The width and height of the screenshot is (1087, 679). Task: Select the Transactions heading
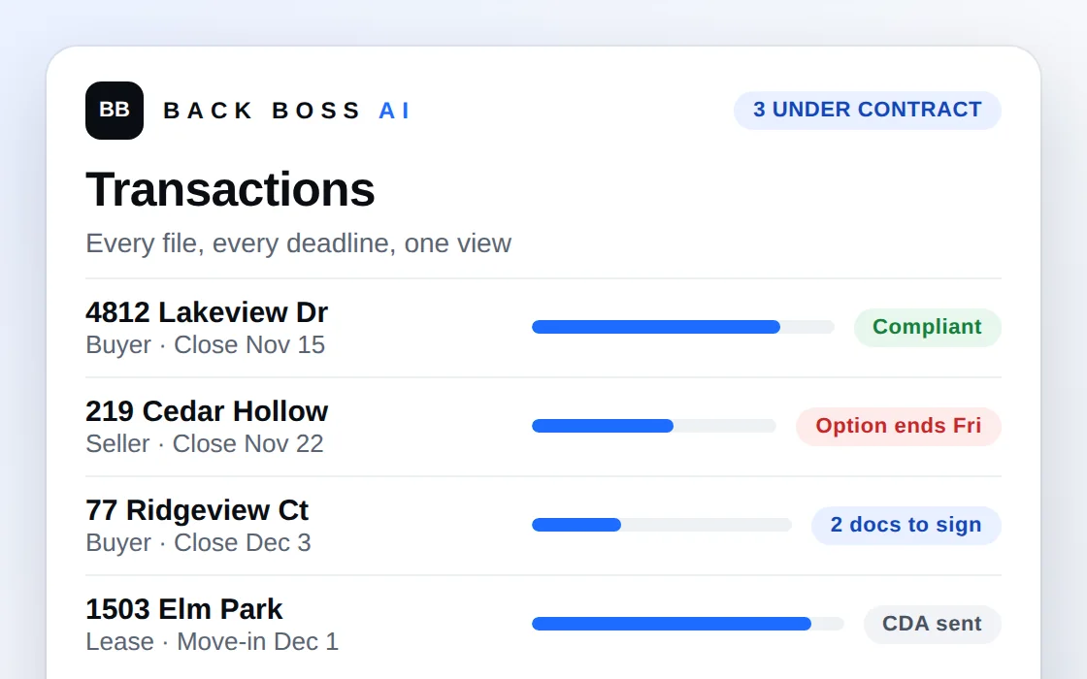pyautogui.click(x=230, y=189)
